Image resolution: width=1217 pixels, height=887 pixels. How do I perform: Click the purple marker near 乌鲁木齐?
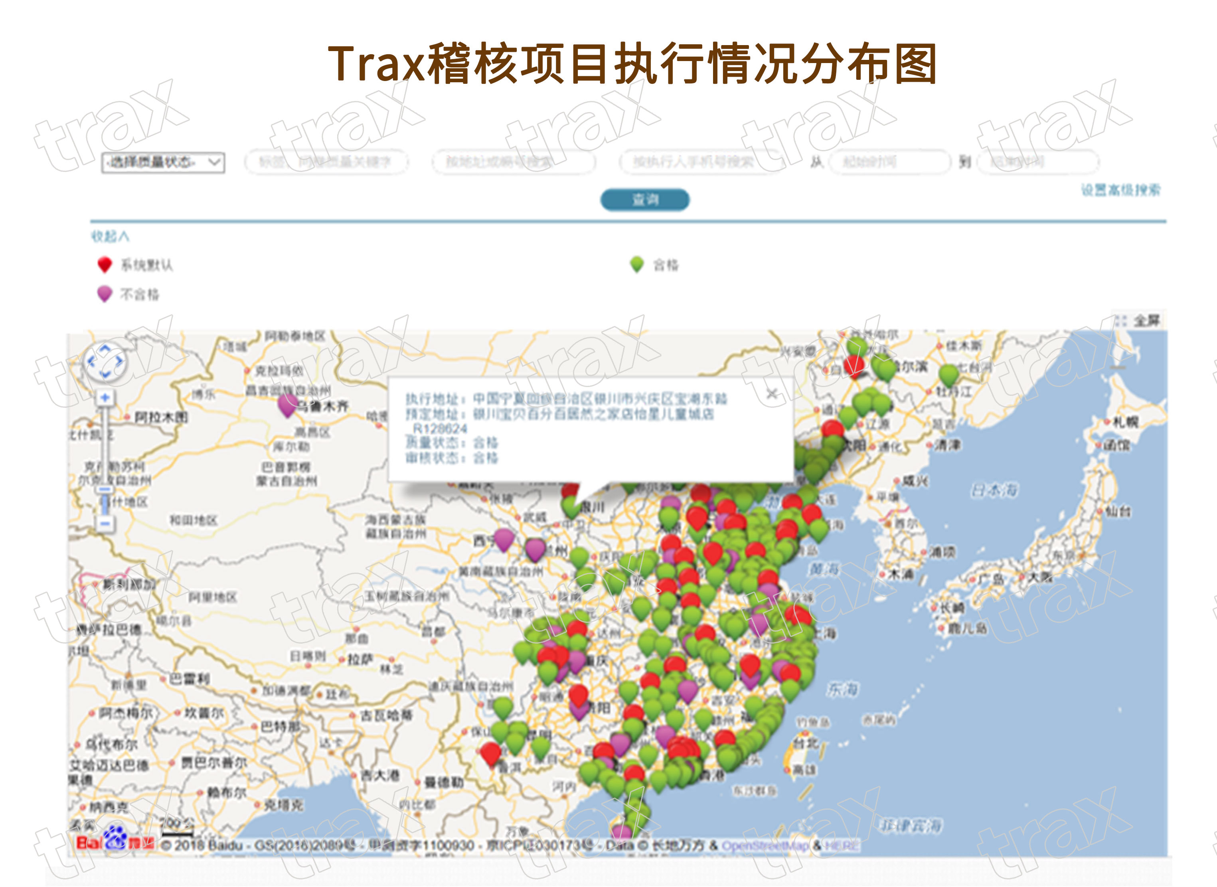[288, 405]
